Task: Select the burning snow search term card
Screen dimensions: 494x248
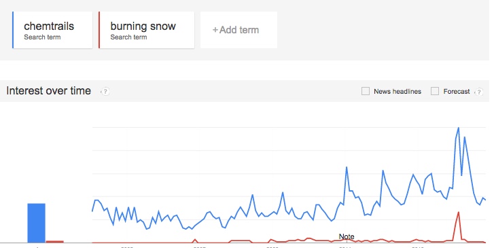Action: pos(147,30)
